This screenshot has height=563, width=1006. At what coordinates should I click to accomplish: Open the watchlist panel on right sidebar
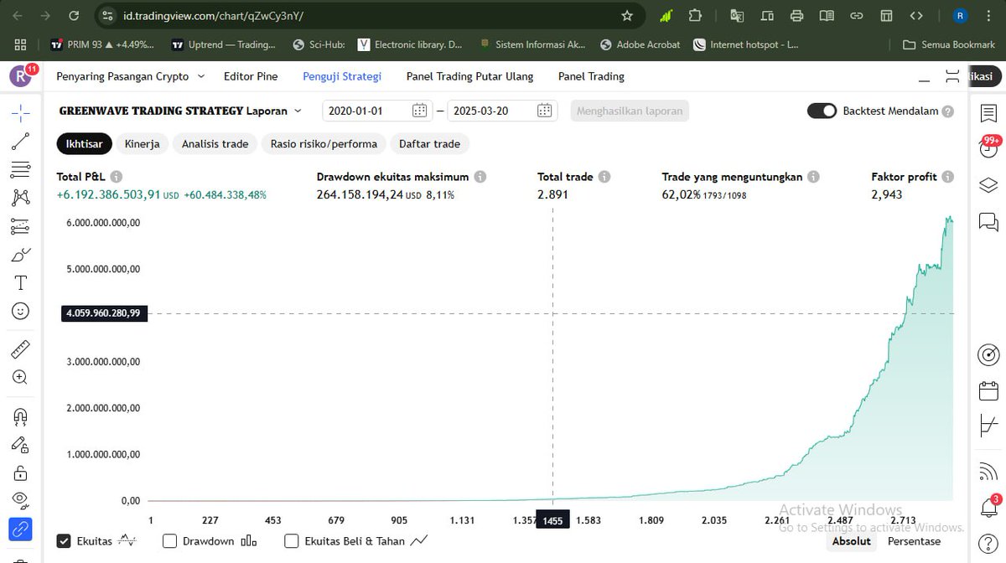coord(989,112)
